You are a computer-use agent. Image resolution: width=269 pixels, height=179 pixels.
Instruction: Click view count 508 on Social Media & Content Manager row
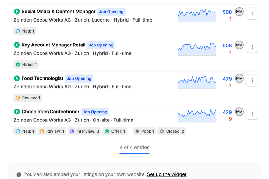coord(227,12)
